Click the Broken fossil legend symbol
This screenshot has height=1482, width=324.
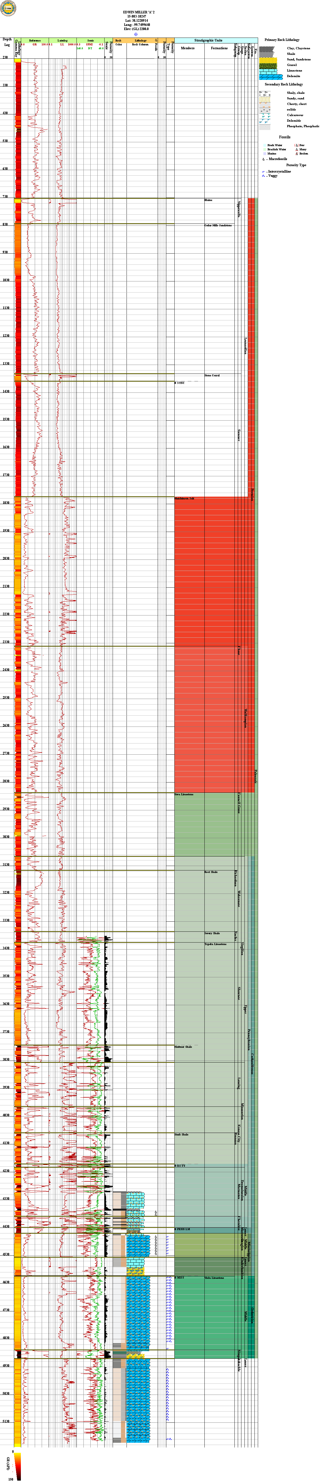[296, 154]
